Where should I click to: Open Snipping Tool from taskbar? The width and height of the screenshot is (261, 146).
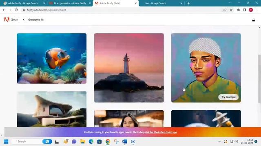pyautogui.click(x=116, y=142)
